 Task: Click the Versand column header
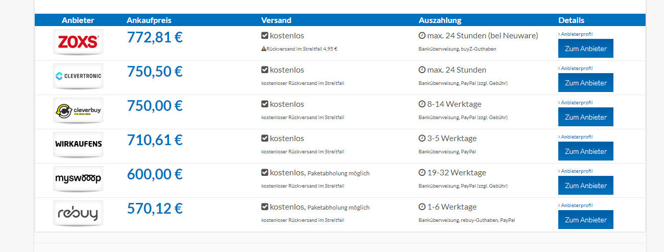coord(276,20)
